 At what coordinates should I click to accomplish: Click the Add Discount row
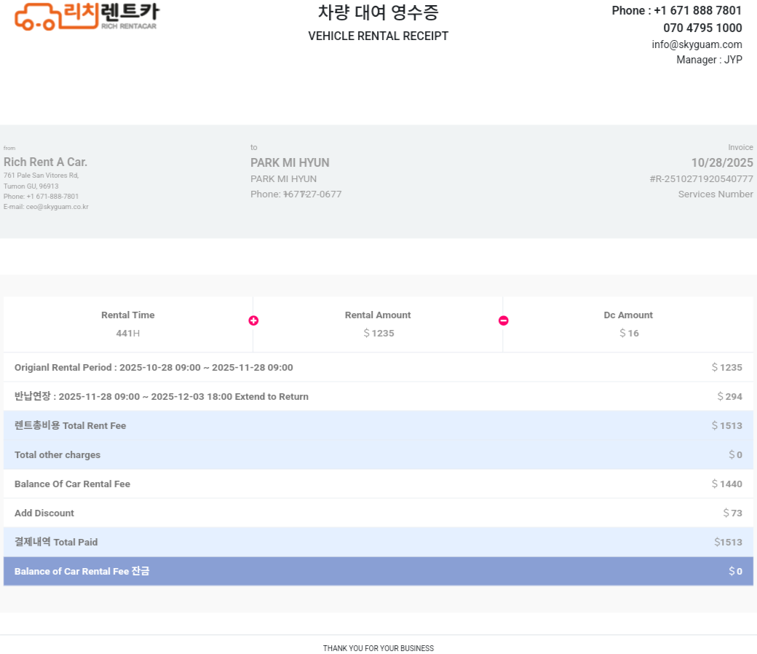[x=378, y=513]
